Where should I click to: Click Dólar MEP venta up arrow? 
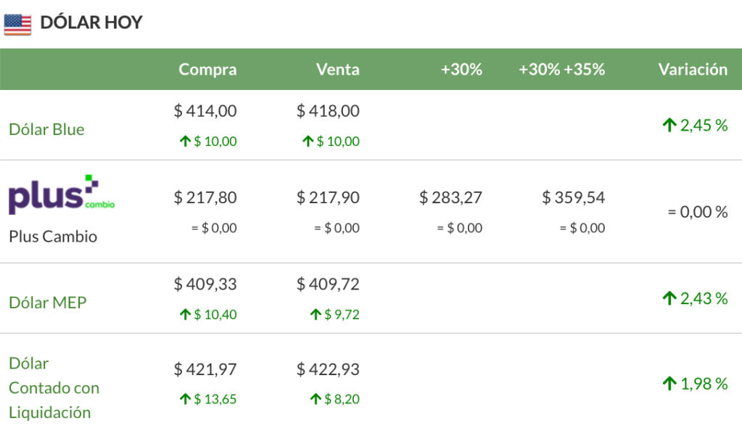[x=316, y=315]
